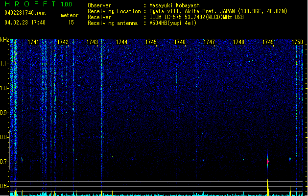Click the Receiving antenna label
308x196 pixels.
pyautogui.click(x=113, y=23)
